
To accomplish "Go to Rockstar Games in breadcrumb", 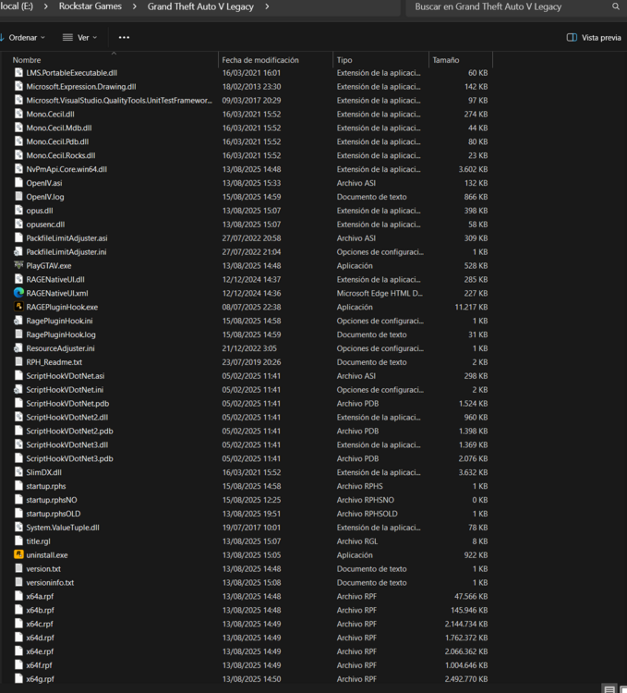I will pos(90,6).
